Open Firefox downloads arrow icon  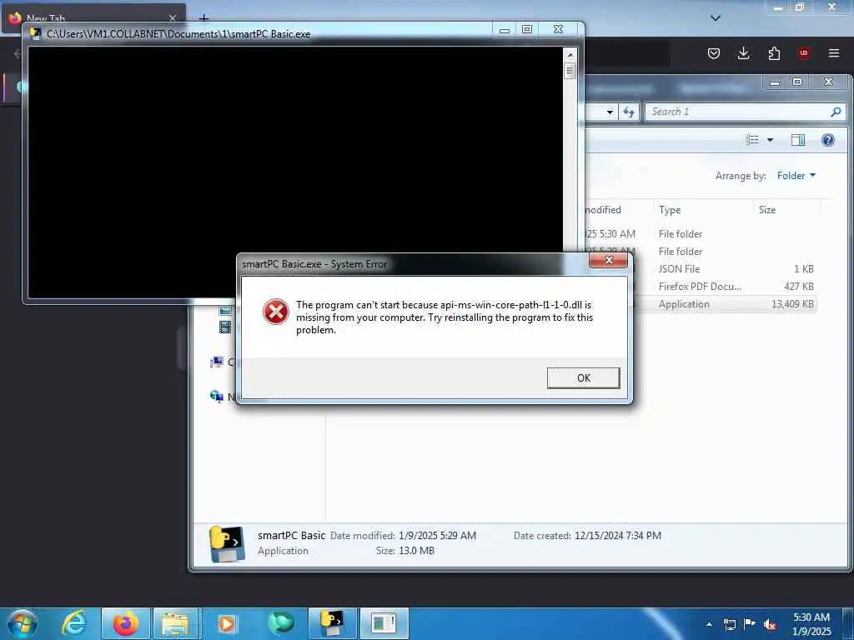click(x=743, y=53)
